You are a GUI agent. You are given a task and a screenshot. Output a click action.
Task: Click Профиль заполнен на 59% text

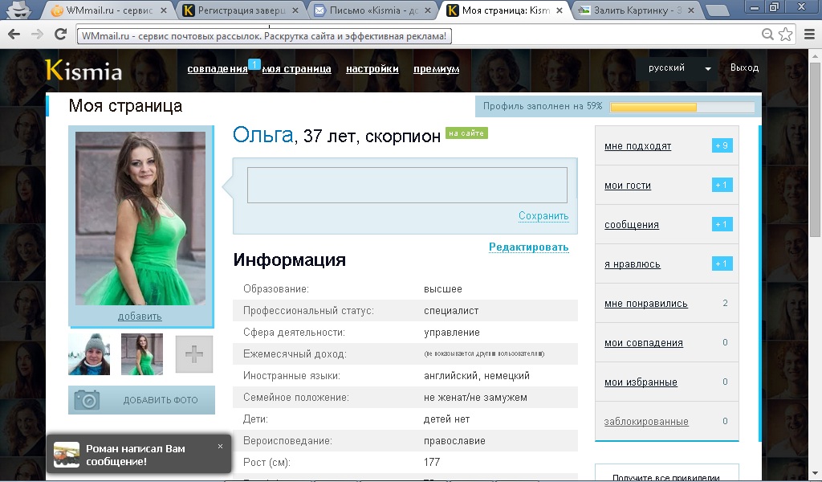pos(543,106)
